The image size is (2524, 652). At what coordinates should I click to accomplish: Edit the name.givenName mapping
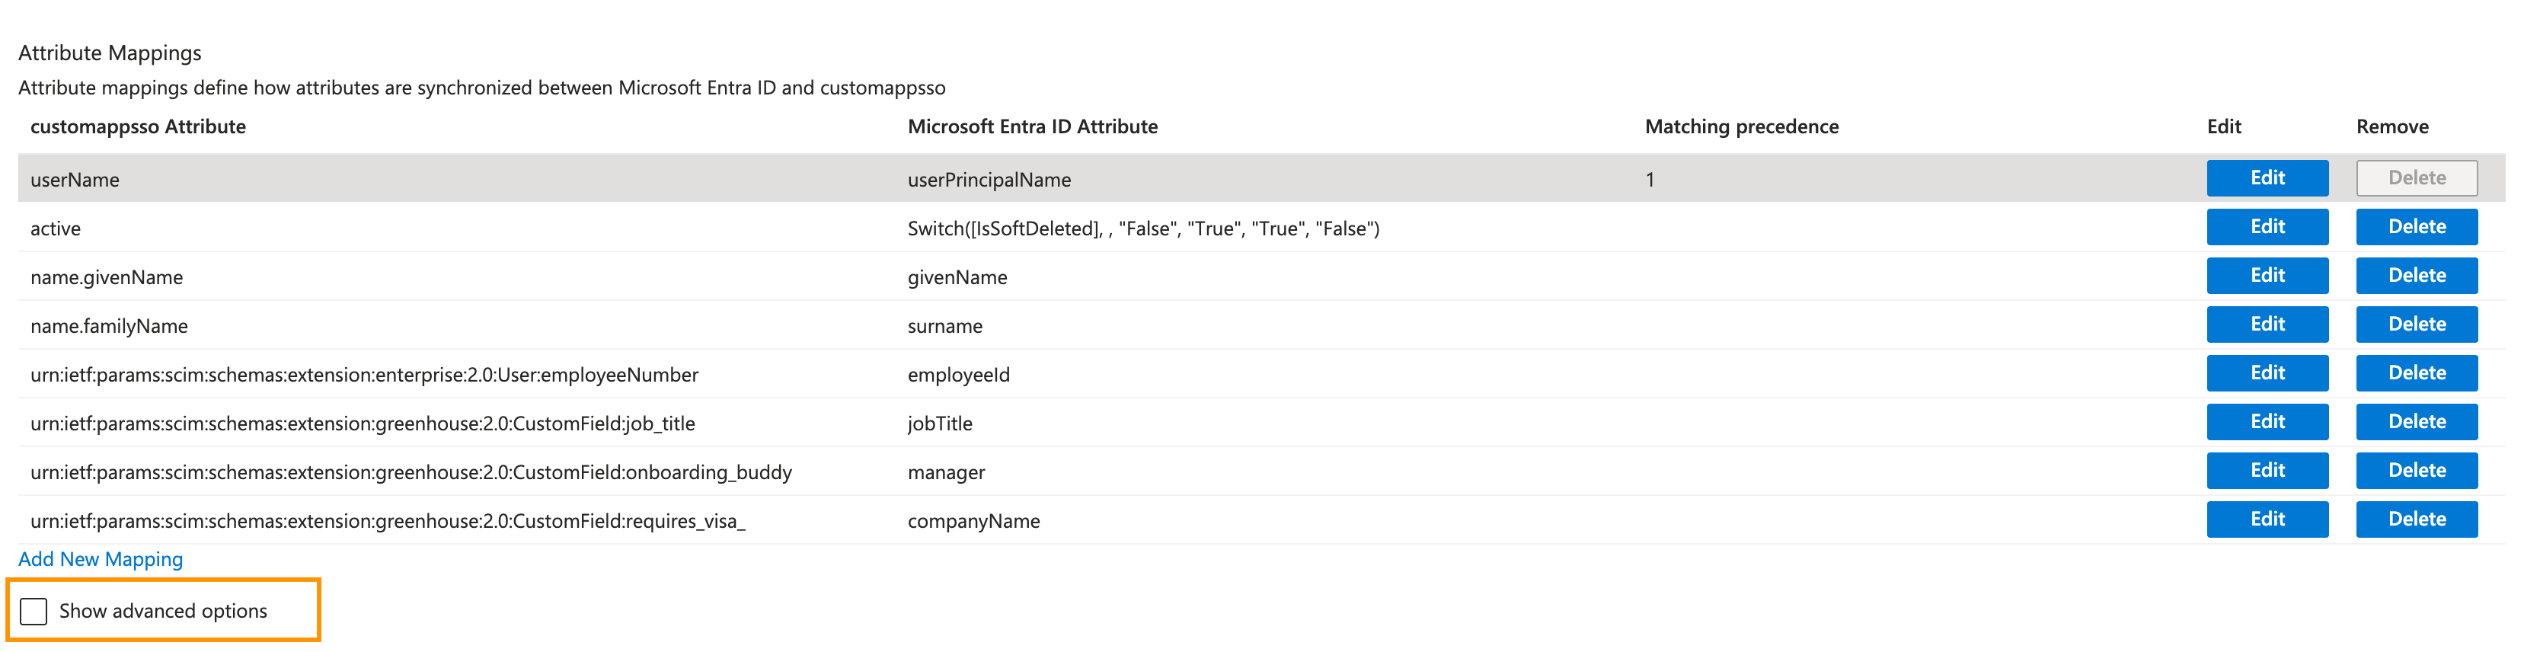(2267, 276)
